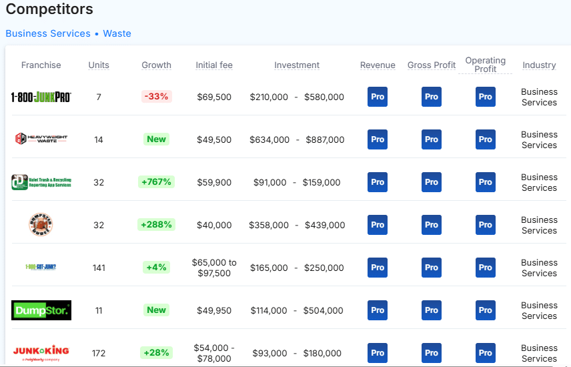This screenshot has width=571, height=367.
Task: Click the Competitors heading
Action: click(x=49, y=9)
